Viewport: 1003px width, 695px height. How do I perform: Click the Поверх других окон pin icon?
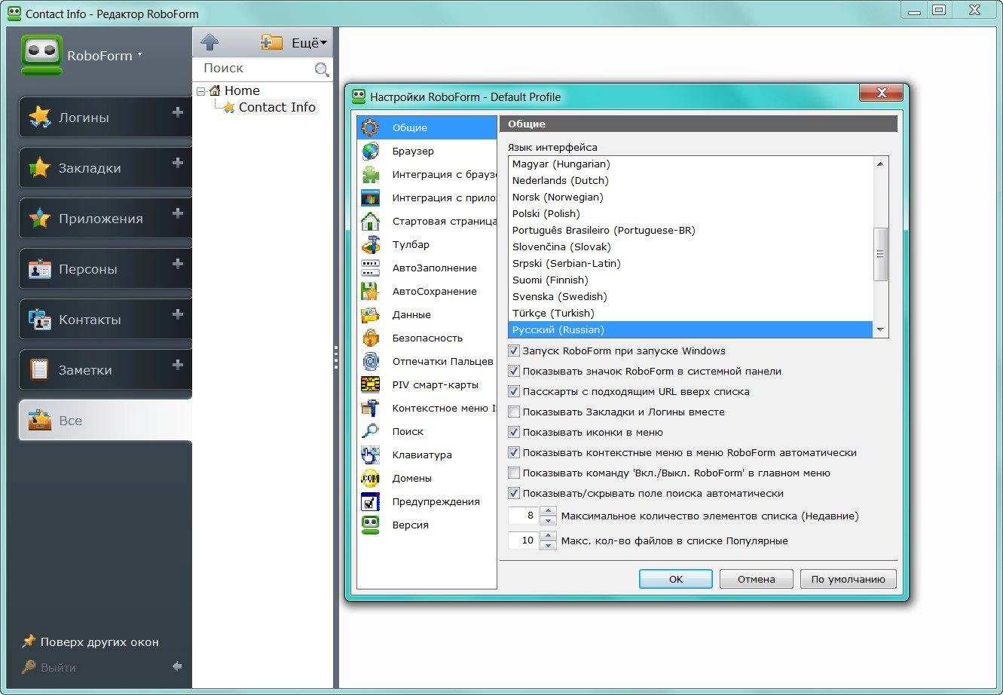[x=29, y=641]
